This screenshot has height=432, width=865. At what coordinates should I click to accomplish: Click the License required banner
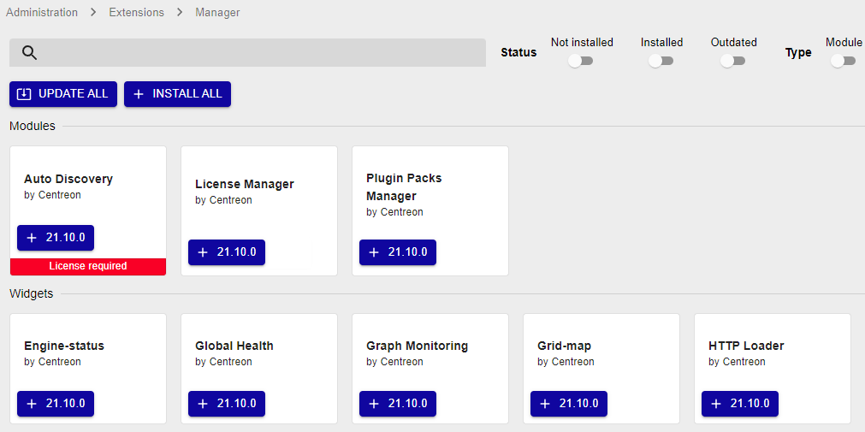[88, 266]
